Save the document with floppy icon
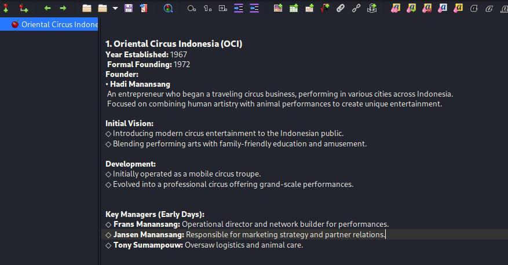The height and width of the screenshot is (265, 508). [x=129, y=8]
